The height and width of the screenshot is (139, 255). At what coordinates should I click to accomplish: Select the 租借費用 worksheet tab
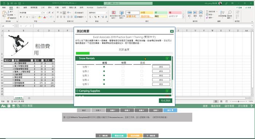(19, 98)
